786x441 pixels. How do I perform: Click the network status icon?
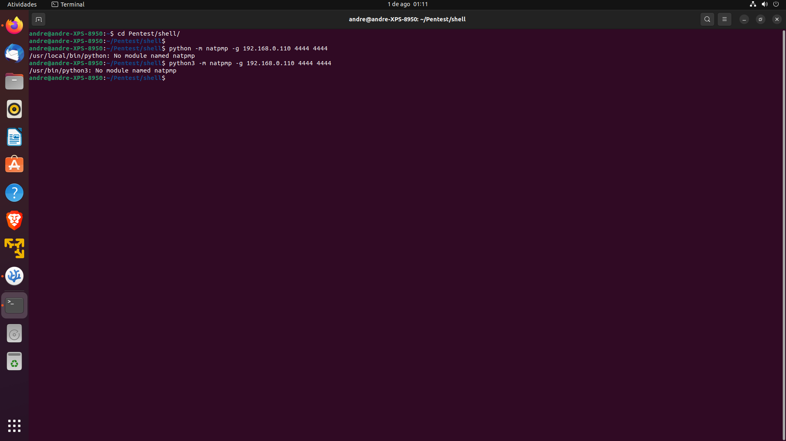pos(753,4)
